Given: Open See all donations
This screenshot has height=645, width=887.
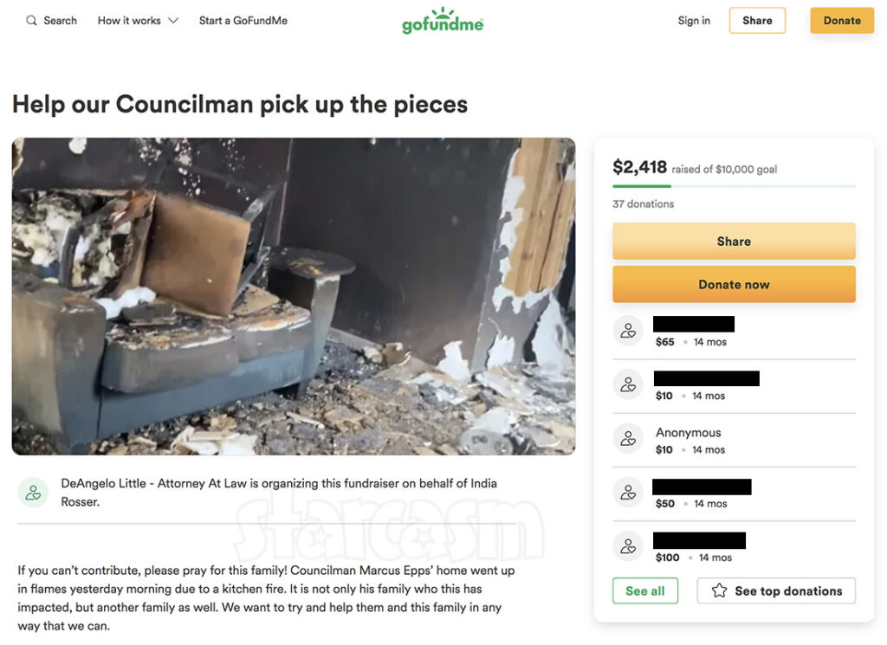Looking at the screenshot, I should pyautogui.click(x=645, y=590).
